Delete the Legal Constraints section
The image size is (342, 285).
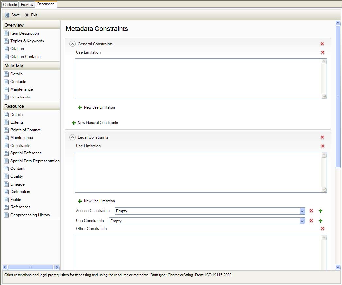[322, 137]
